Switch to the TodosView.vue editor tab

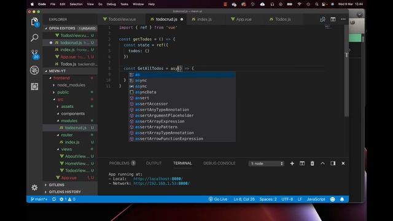point(122,19)
